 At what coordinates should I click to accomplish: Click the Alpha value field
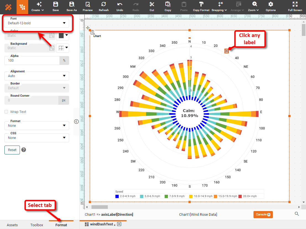32,60
